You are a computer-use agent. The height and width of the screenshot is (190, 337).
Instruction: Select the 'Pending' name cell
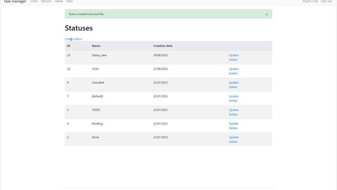click(97, 123)
